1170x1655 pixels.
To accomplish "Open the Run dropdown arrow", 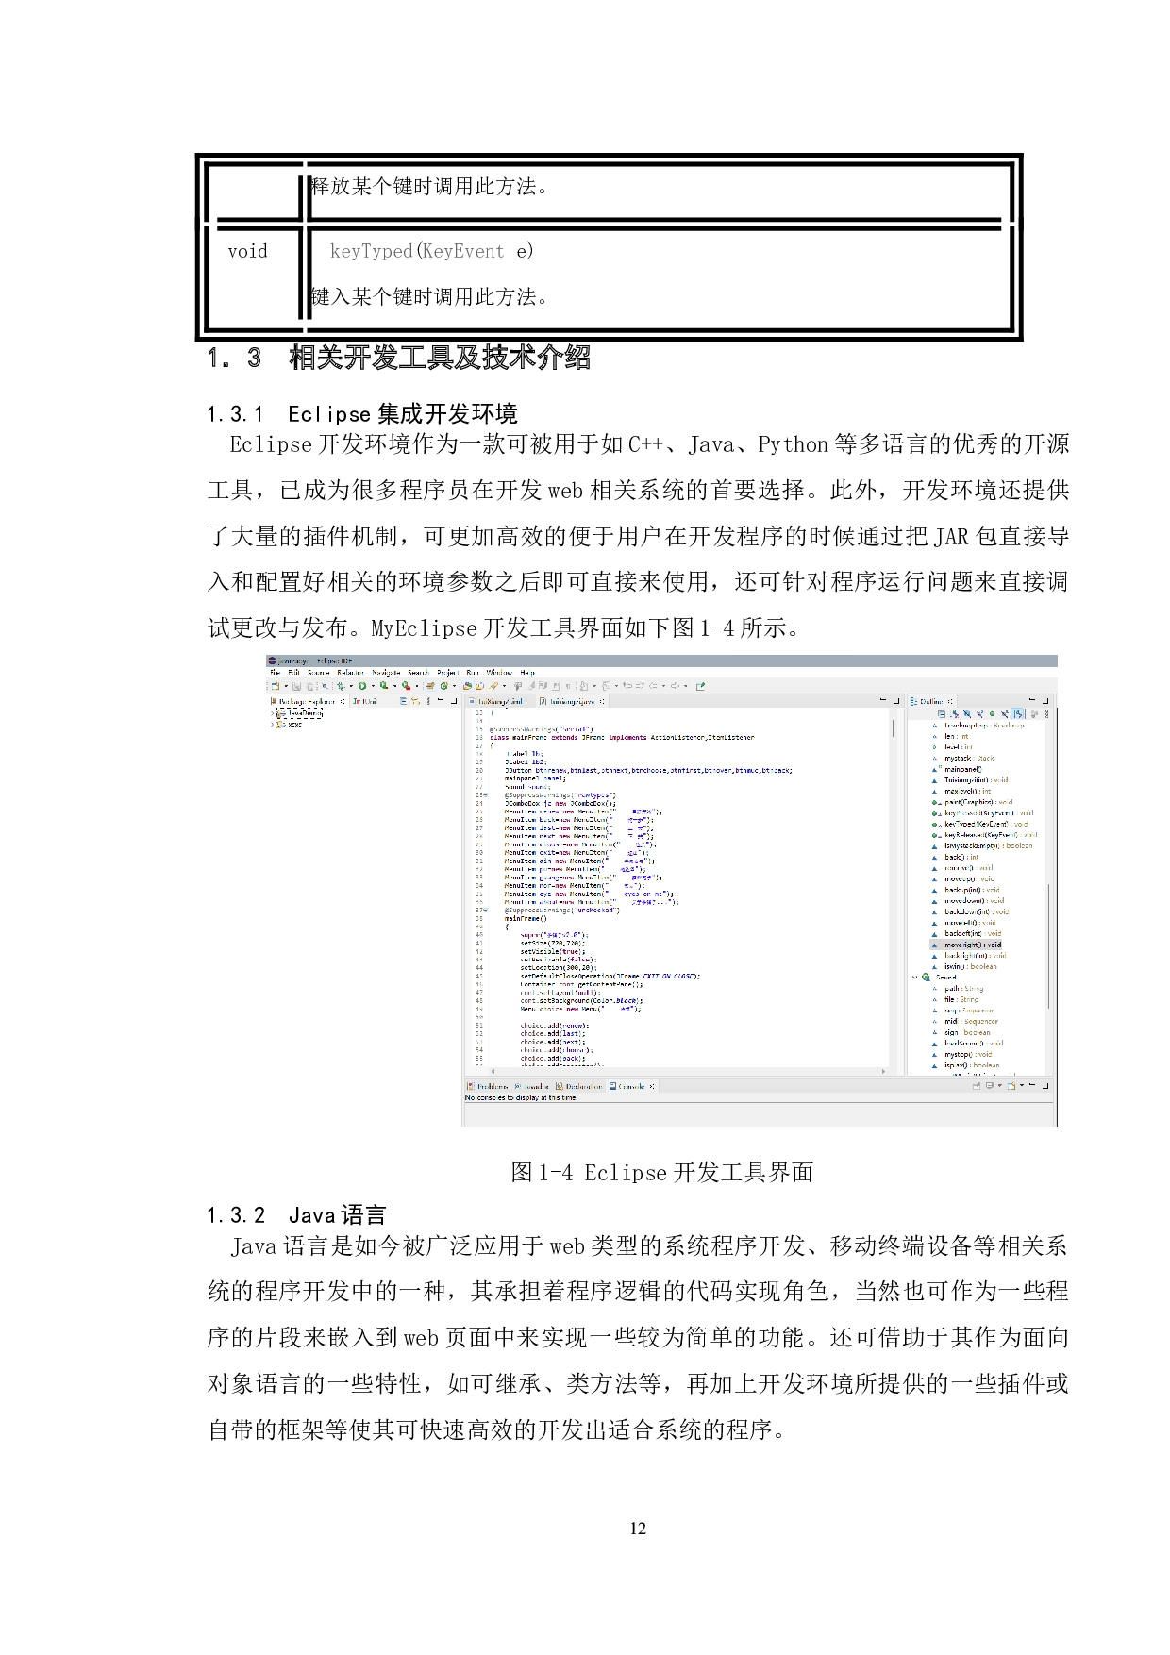I will (374, 686).
